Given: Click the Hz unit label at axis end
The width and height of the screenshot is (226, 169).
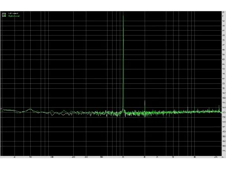Looking at the screenshot, I should (223, 157).
